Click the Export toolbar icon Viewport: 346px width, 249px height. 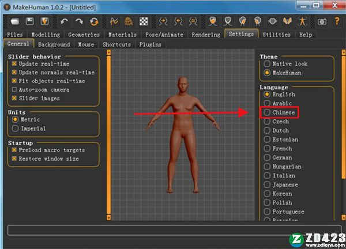tap(44, 21)
